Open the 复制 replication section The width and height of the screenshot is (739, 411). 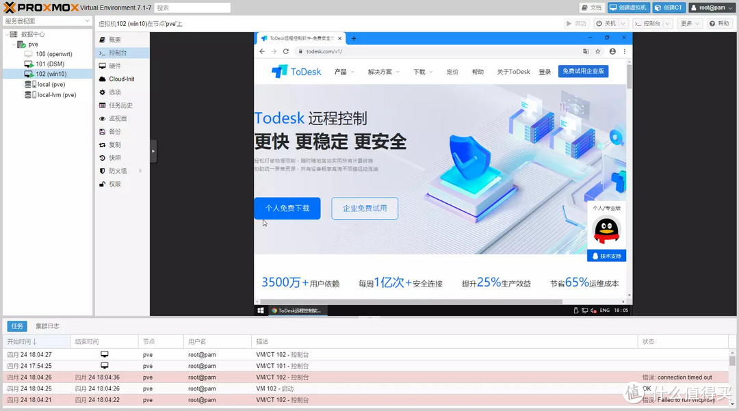[x=115, y=145]
